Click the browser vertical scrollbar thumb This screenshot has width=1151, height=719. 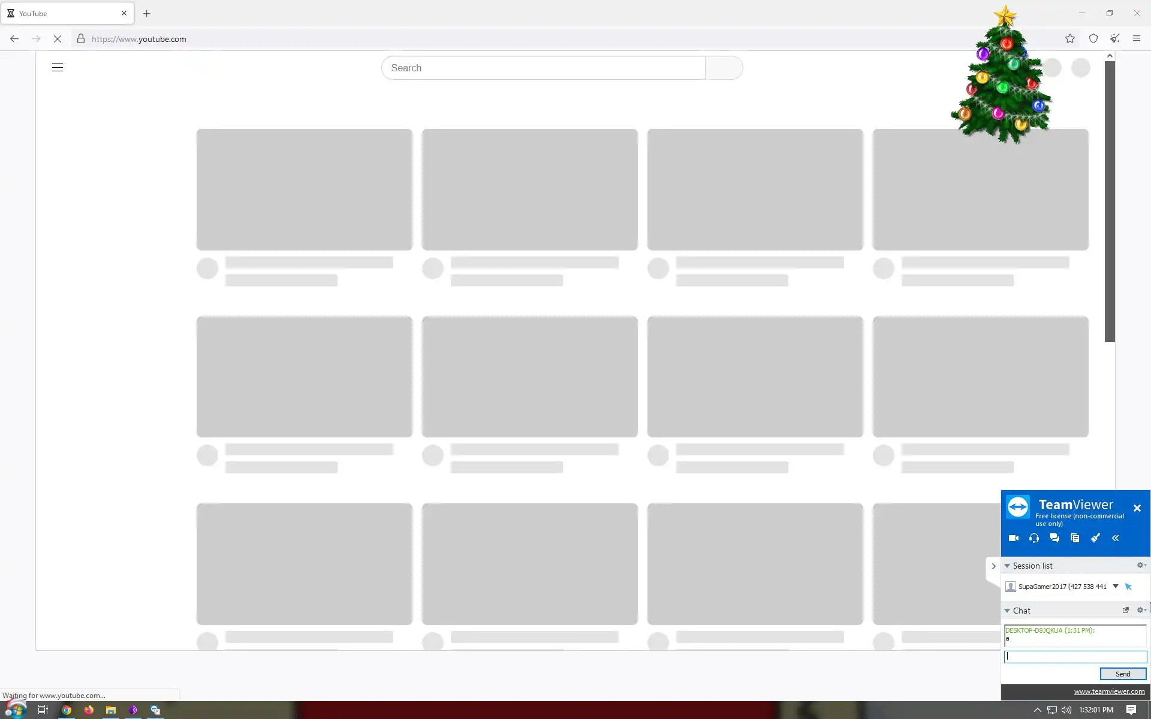[1110, 201]
